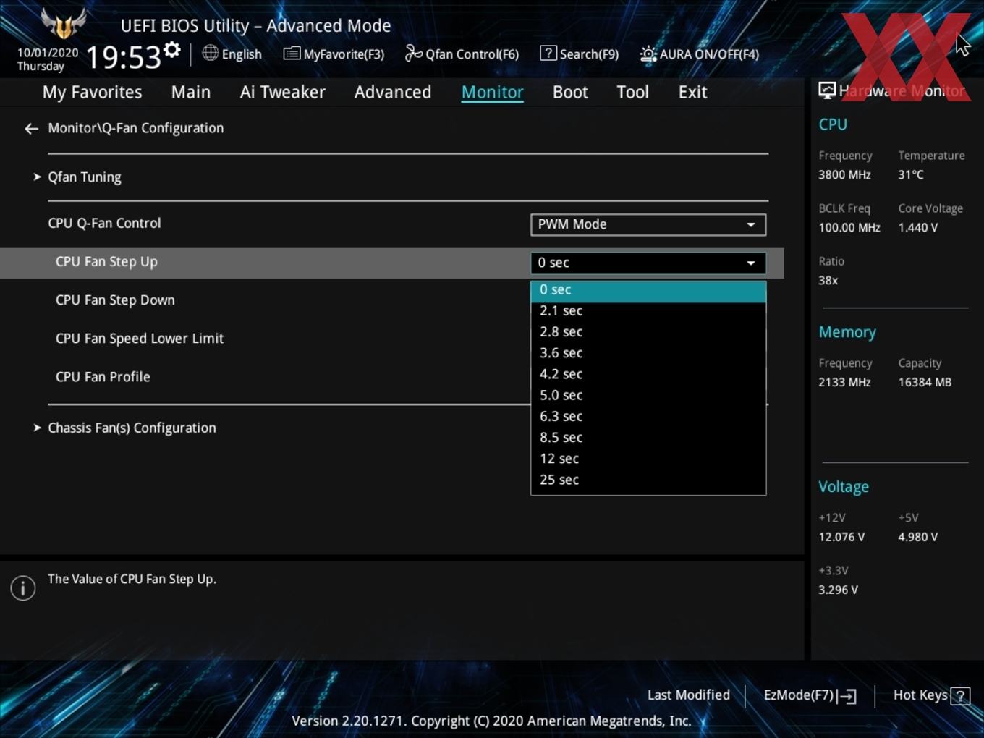Viewport: 984px width, 738px height.
Task: Click the EzMode exit arrow icon
Action: pos(847,697)
